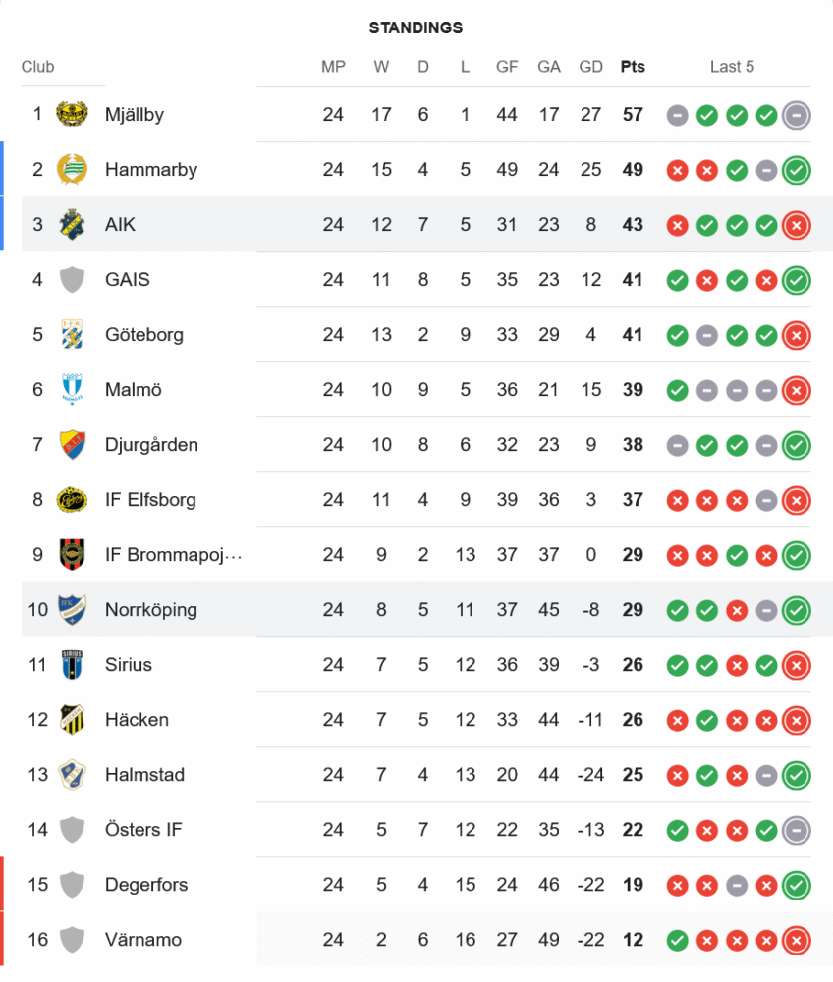Screen dimensions: 833x982
Task: Open the Norrköping team link
Action: 150,610
